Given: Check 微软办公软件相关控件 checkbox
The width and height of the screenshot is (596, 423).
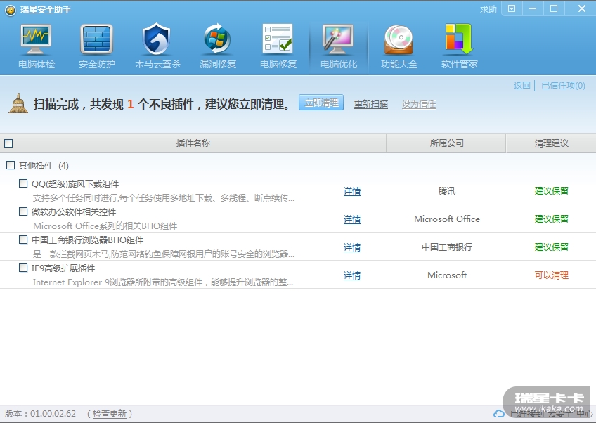Looking at the screenshot, I should (23, 211).
